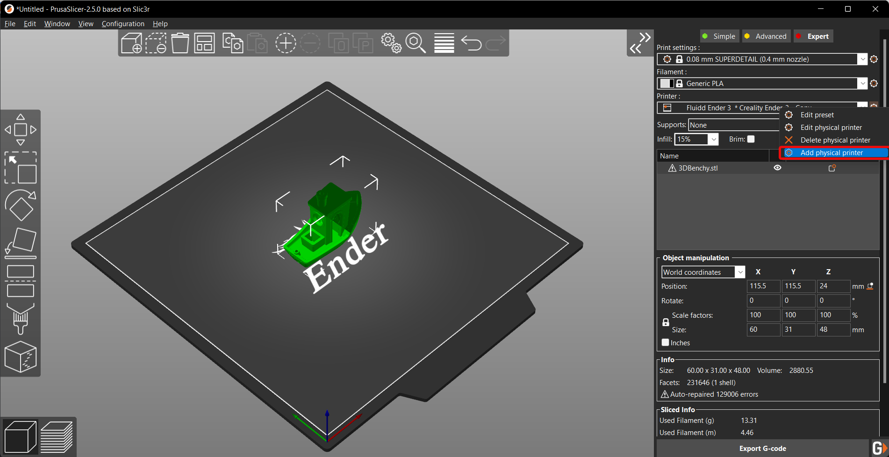The image size is (889, 457).
Task: Toggle the Inches checkbox
Action: 666,343
